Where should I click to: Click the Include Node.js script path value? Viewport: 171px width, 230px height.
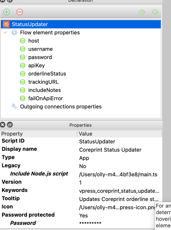118,175
